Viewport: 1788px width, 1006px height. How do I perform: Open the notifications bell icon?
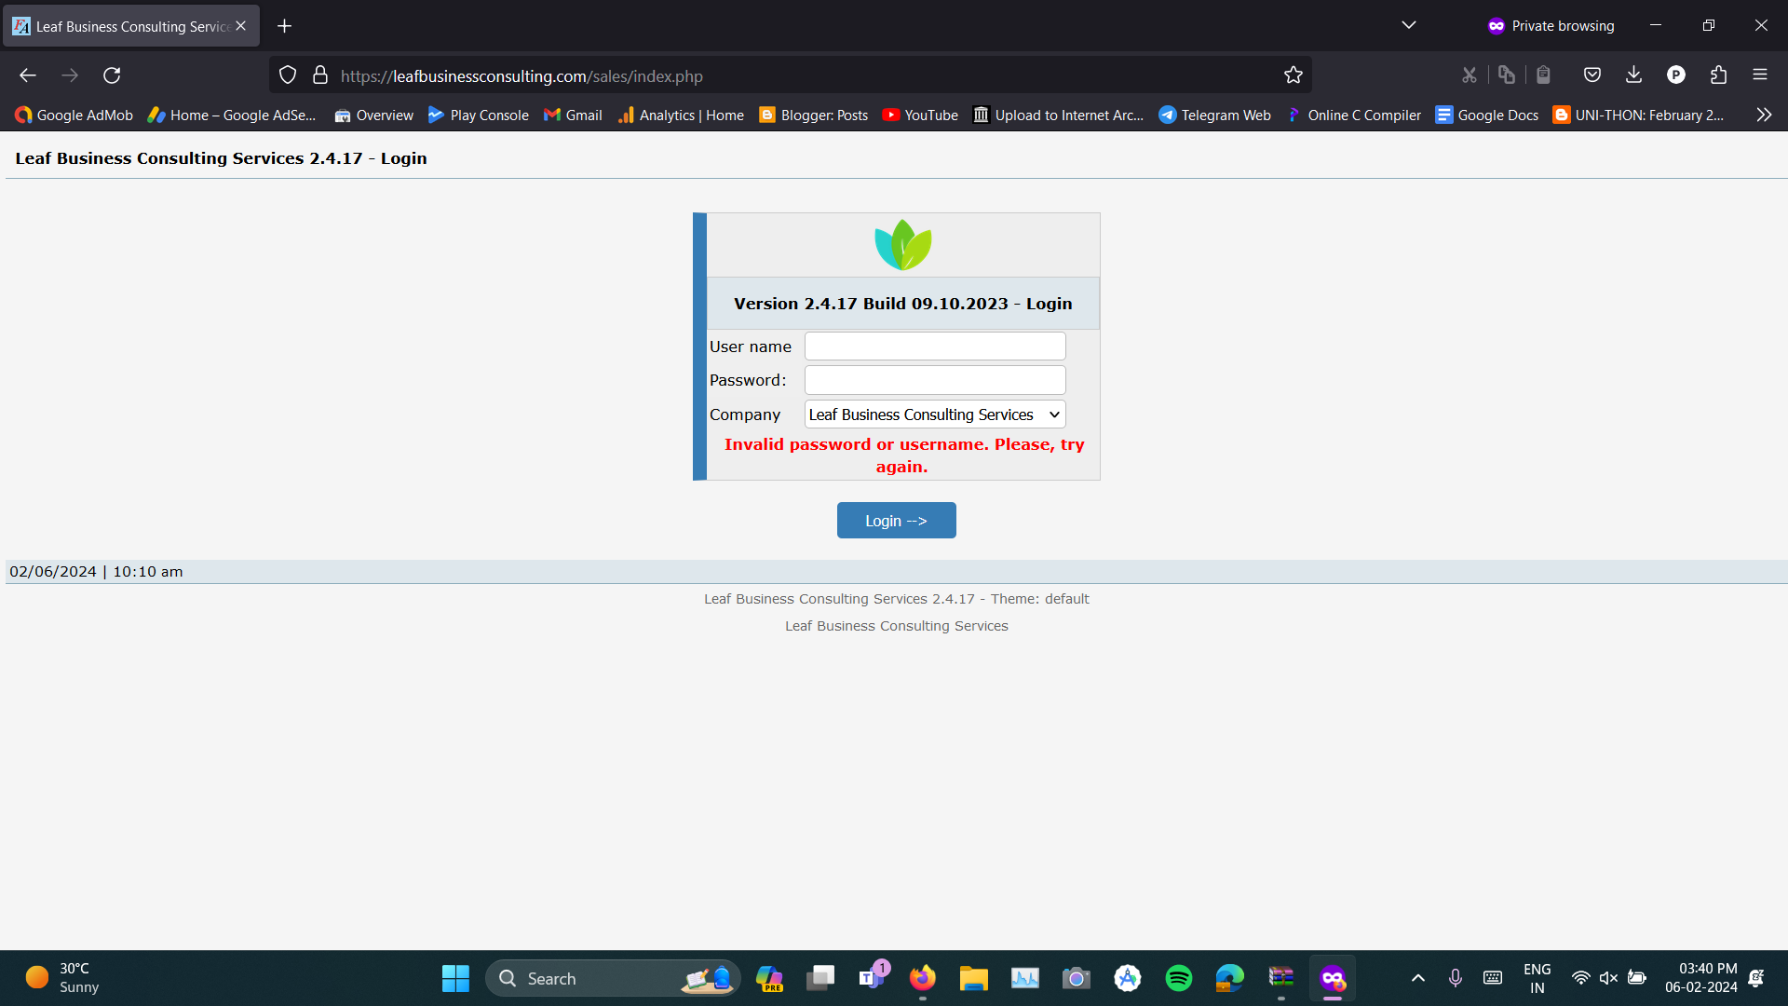(1756, 978)
